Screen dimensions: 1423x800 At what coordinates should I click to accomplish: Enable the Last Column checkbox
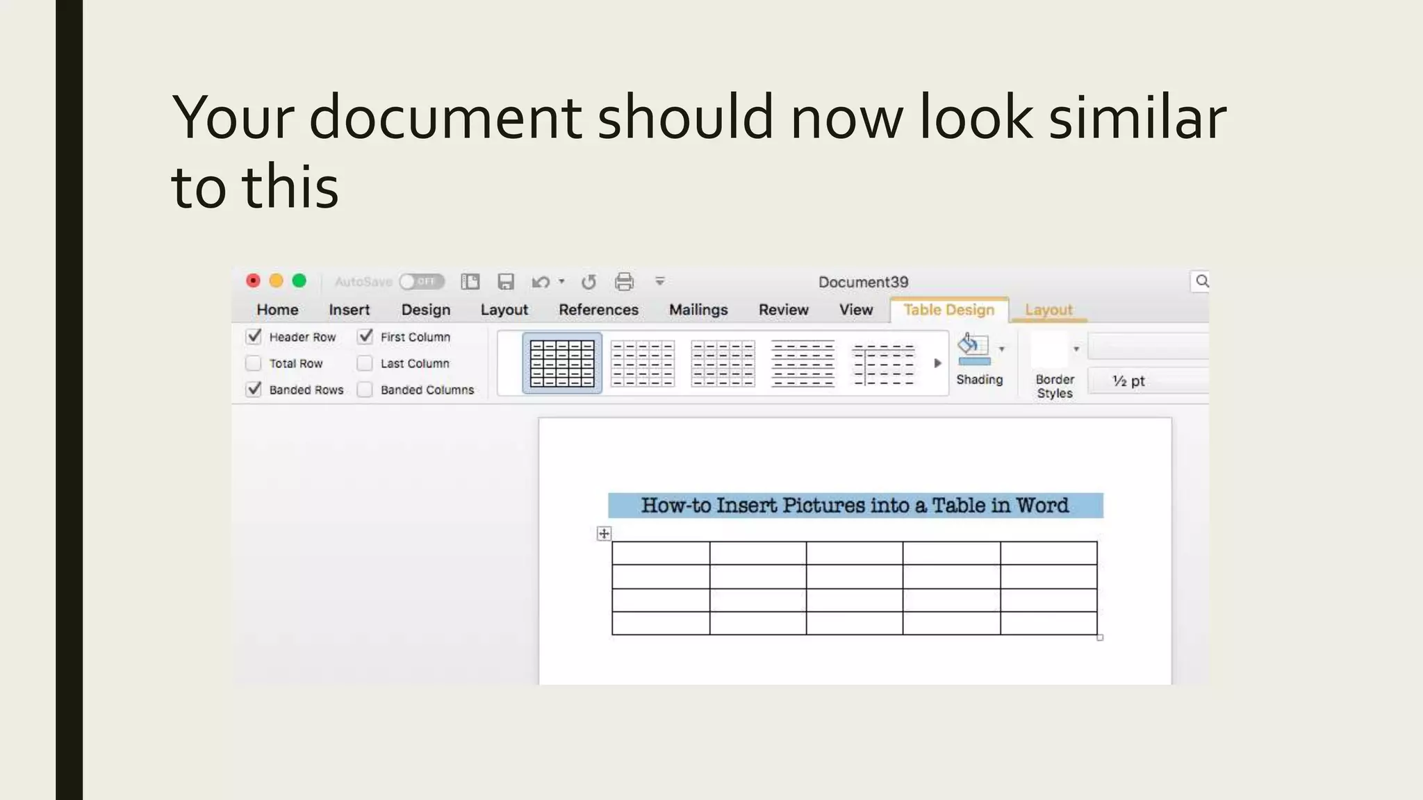[x=365, y=363]
